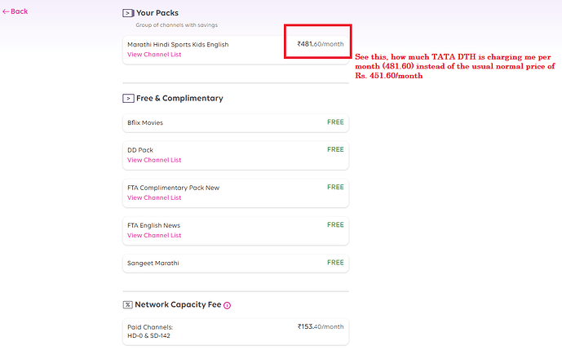Open channel list for FTA Complimentary Pack New
The height and width of the screenshot is (350, 562).
point(154,197)
